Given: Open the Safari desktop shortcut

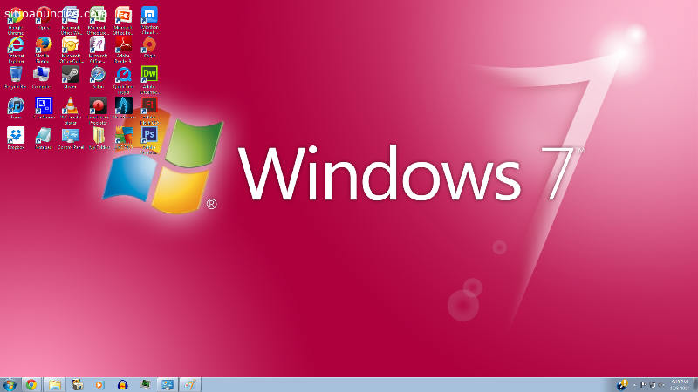Looking at the screenshot, I should 98,78.
